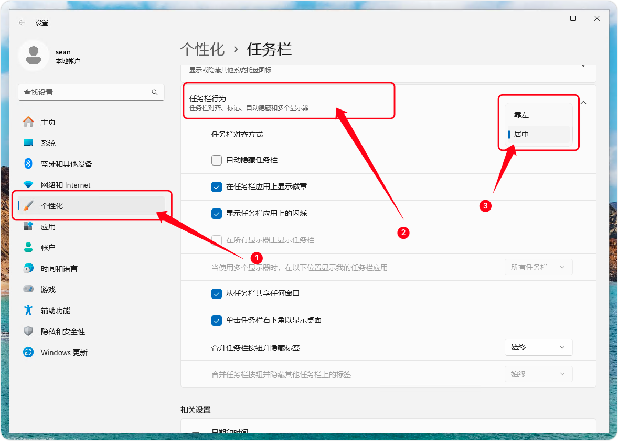This screenshot has height=441, width=618.
Task: Open the 合并任务栏按钮并隐藏标签 始终 dropdown
Action: click(x=538, y=347)
